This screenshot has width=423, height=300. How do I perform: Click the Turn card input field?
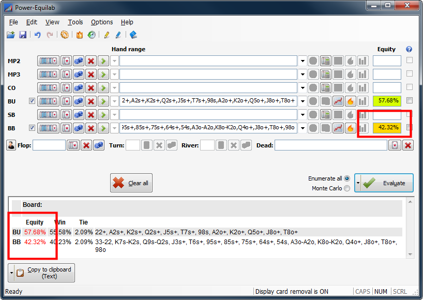point(133,145)
